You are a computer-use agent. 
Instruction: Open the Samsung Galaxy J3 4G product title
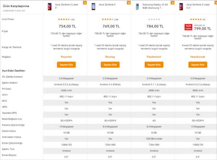point(155,6)
